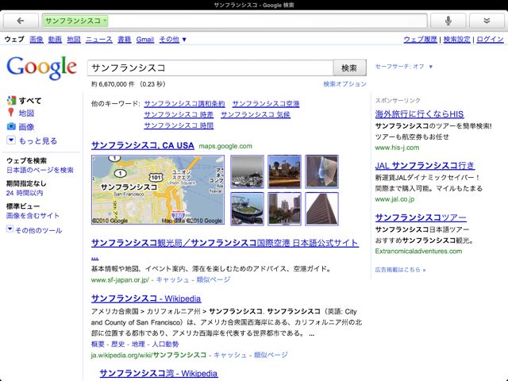Open the grey cityscape photo thumbnail
The height and width of the screenshot is (381, 508).
pyautogui.click(x=247, y=171)
